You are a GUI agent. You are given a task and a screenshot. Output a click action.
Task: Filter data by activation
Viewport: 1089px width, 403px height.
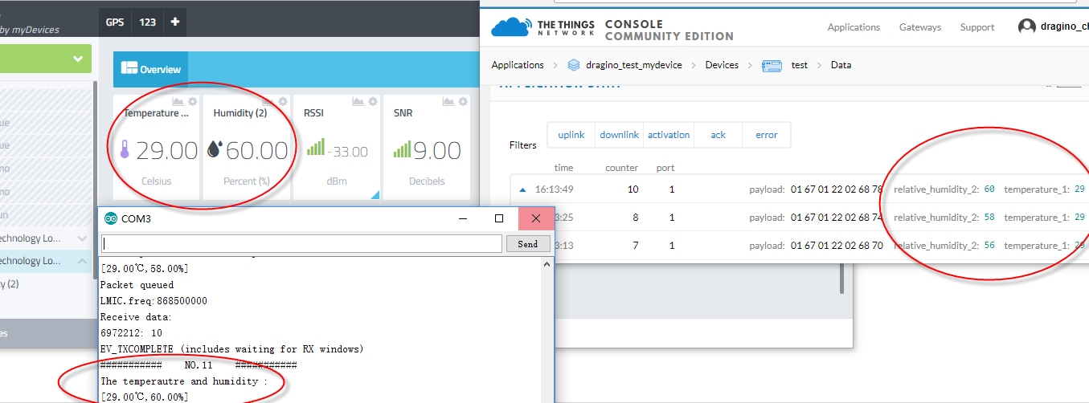pos(669,135)
